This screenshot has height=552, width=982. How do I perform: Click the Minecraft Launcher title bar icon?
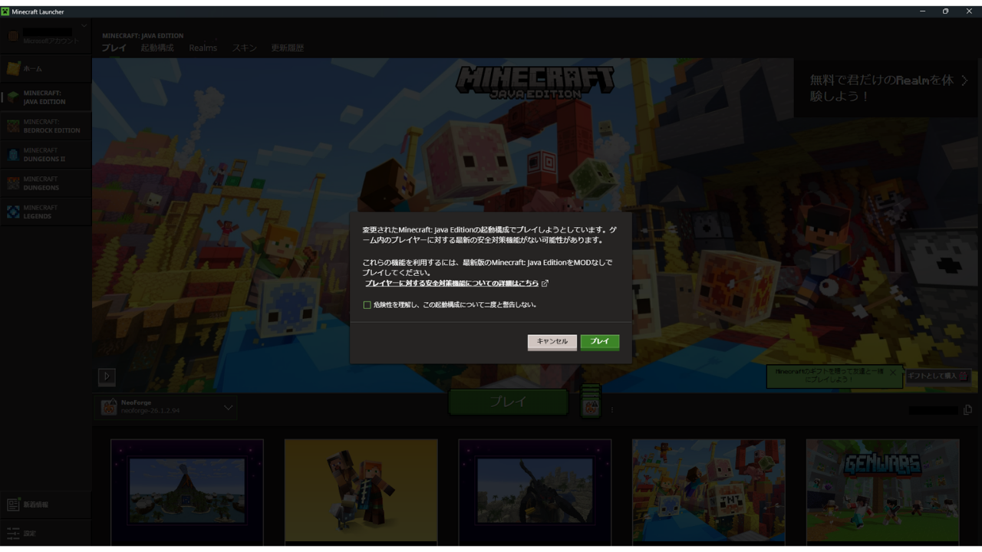pos(6,11)
